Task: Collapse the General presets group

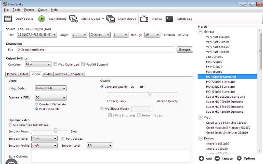Action: pos(200,32)
